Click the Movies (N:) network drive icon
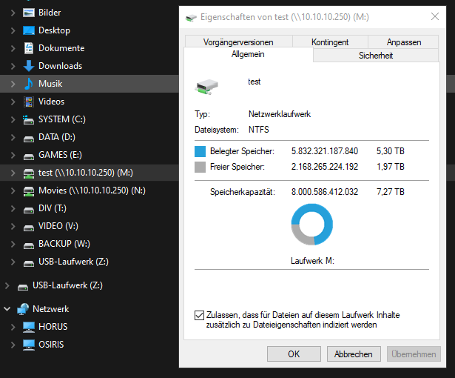This screenshot has width=455, height=378. click(29, 191)
